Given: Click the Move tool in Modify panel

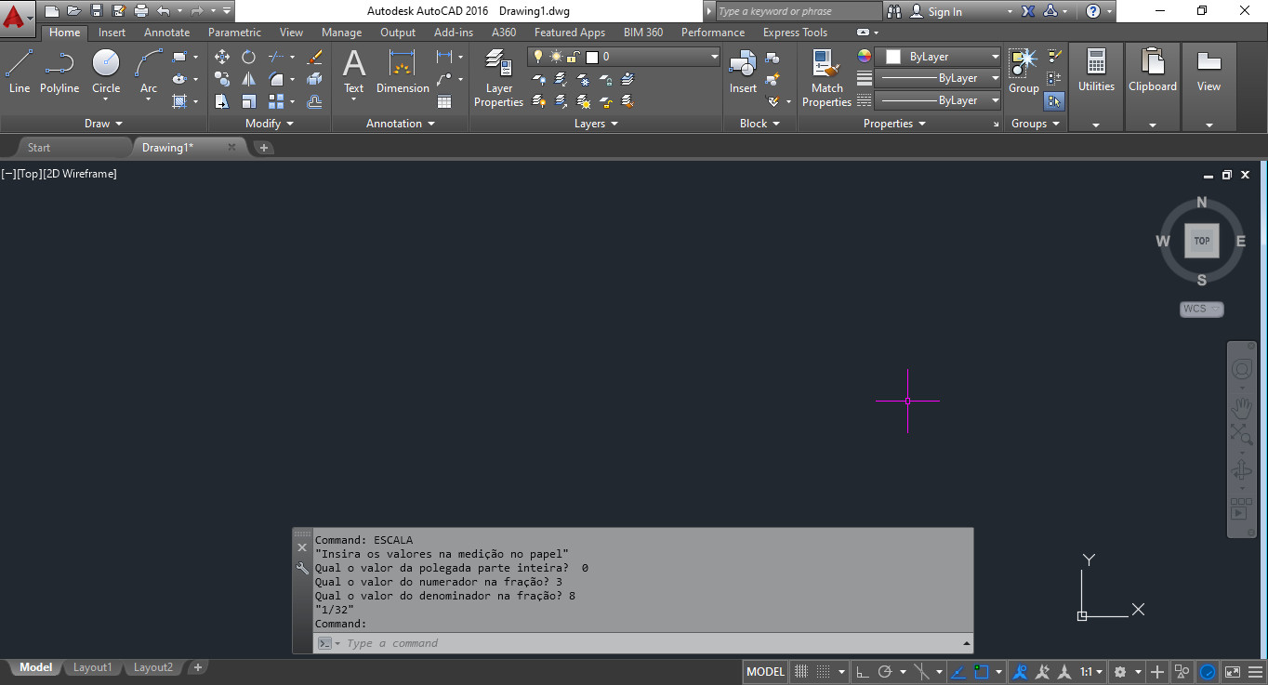Looking at the screenshot, I should (222, 57).
